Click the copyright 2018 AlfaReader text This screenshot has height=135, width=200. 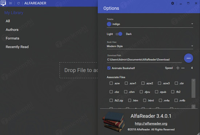tap(151, 130)
